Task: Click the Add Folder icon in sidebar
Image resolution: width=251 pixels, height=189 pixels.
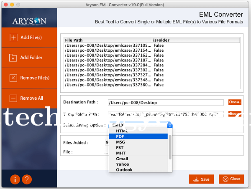Action: pyautogui.click(x=13, y=58)
